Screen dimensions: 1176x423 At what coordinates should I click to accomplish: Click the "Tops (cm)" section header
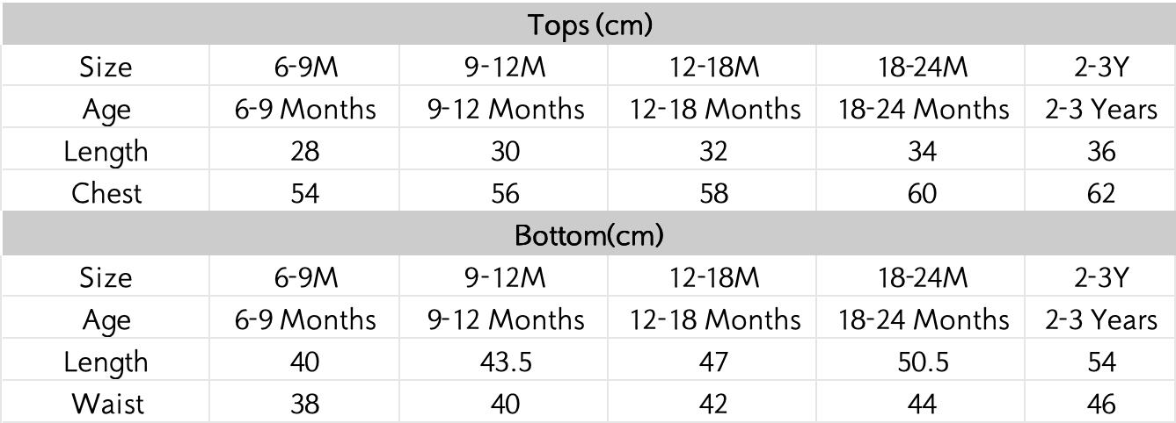(x=590, y=25)
